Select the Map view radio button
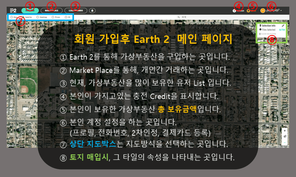This screenshot has width=296, height=177. point(12,17)
